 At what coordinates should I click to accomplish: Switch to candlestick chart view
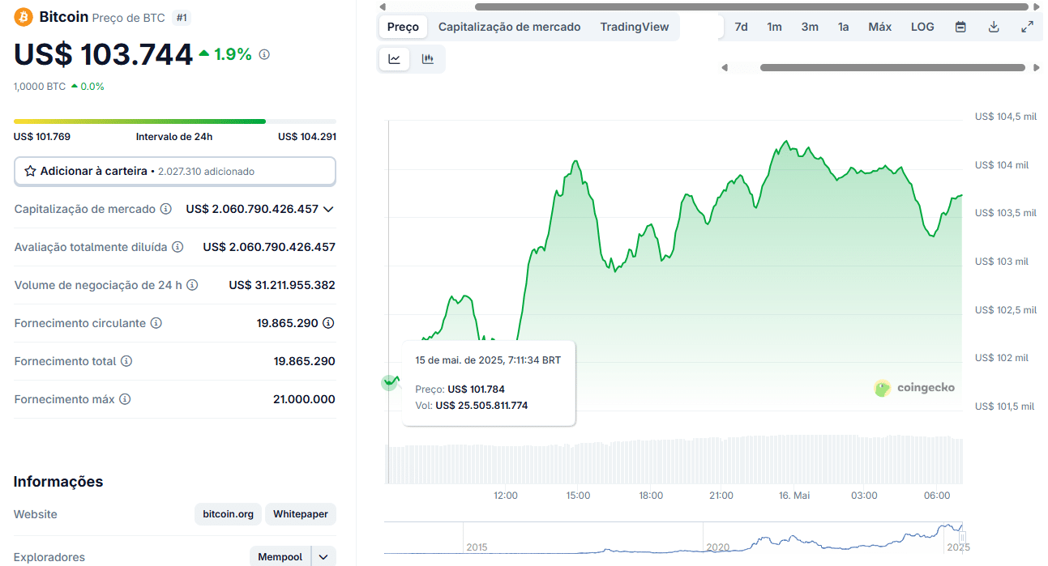[x=429, y=58]
